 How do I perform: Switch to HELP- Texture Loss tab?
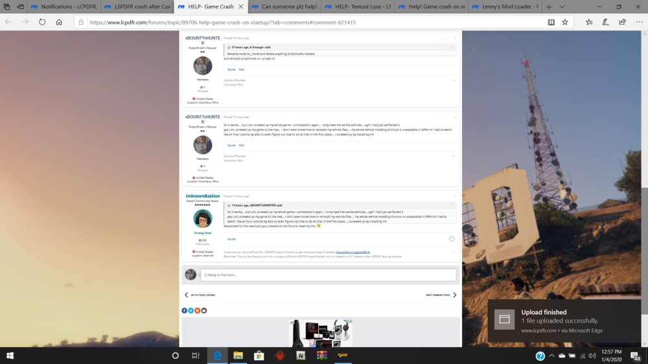[358, 6]
